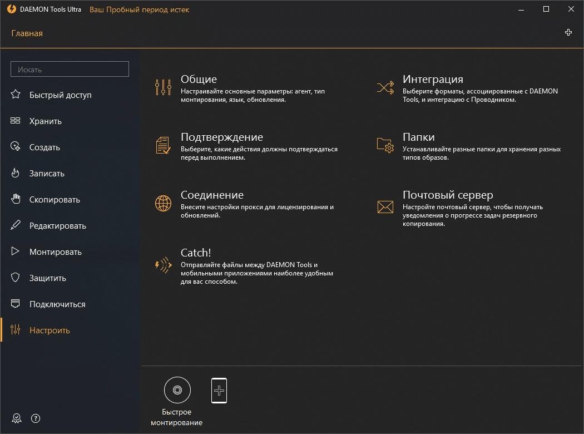
Task: Click the Общие description about агент, тип монтирования
Action: [253, 95]
